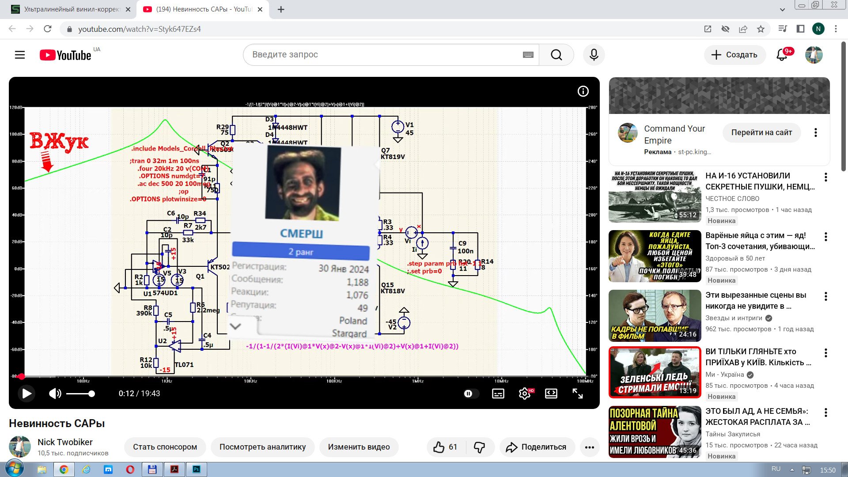Open YouTube notifications bell
Image resolution: width=848 pixels, height=477 pixels.
coord(782,55)
